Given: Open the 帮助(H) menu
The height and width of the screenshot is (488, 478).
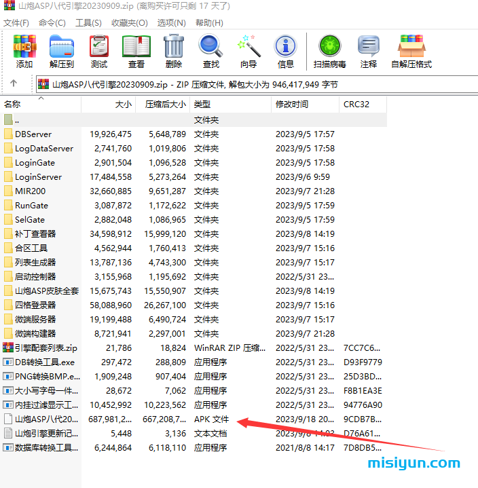Looking at the screenshot, I should click(209, 23).
